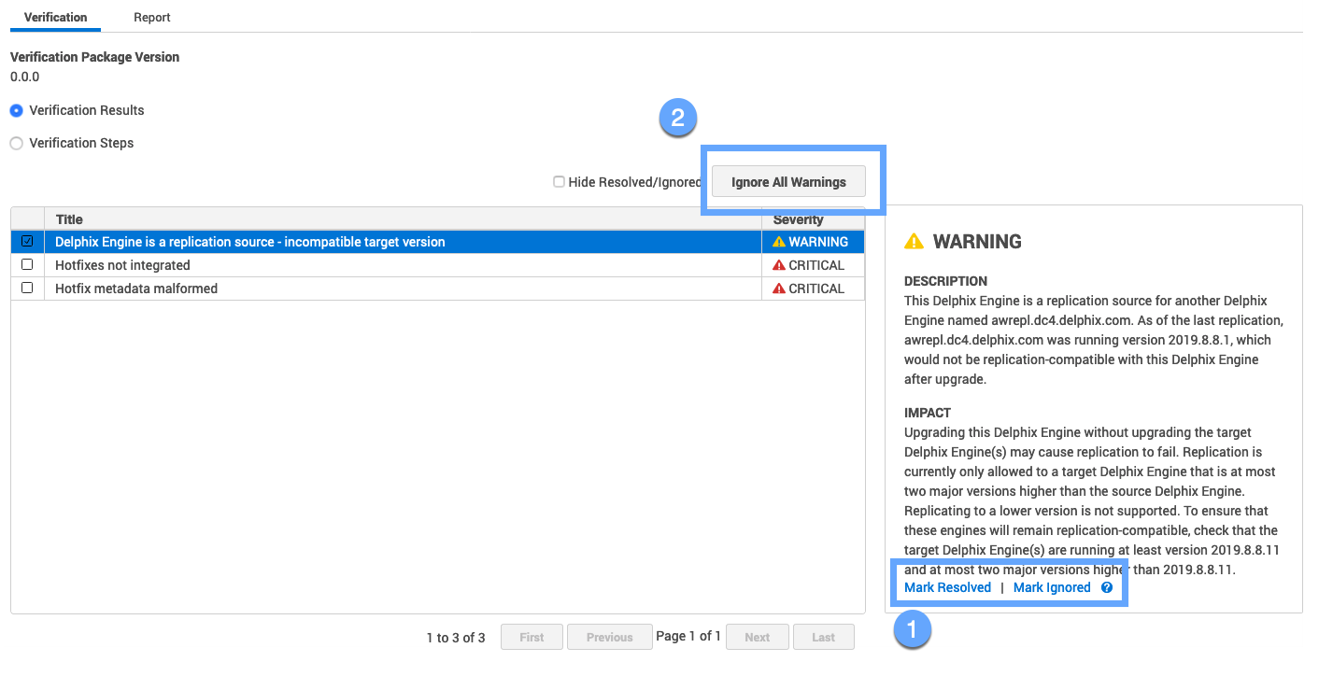Viewport: 1333px width, 676px height.
Task: Click large warning triangle in details panel
Action: click(x=914, y=242)
